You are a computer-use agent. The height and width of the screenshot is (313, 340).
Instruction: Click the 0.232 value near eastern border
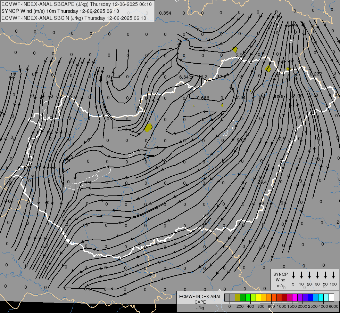[x=316, y=74]
